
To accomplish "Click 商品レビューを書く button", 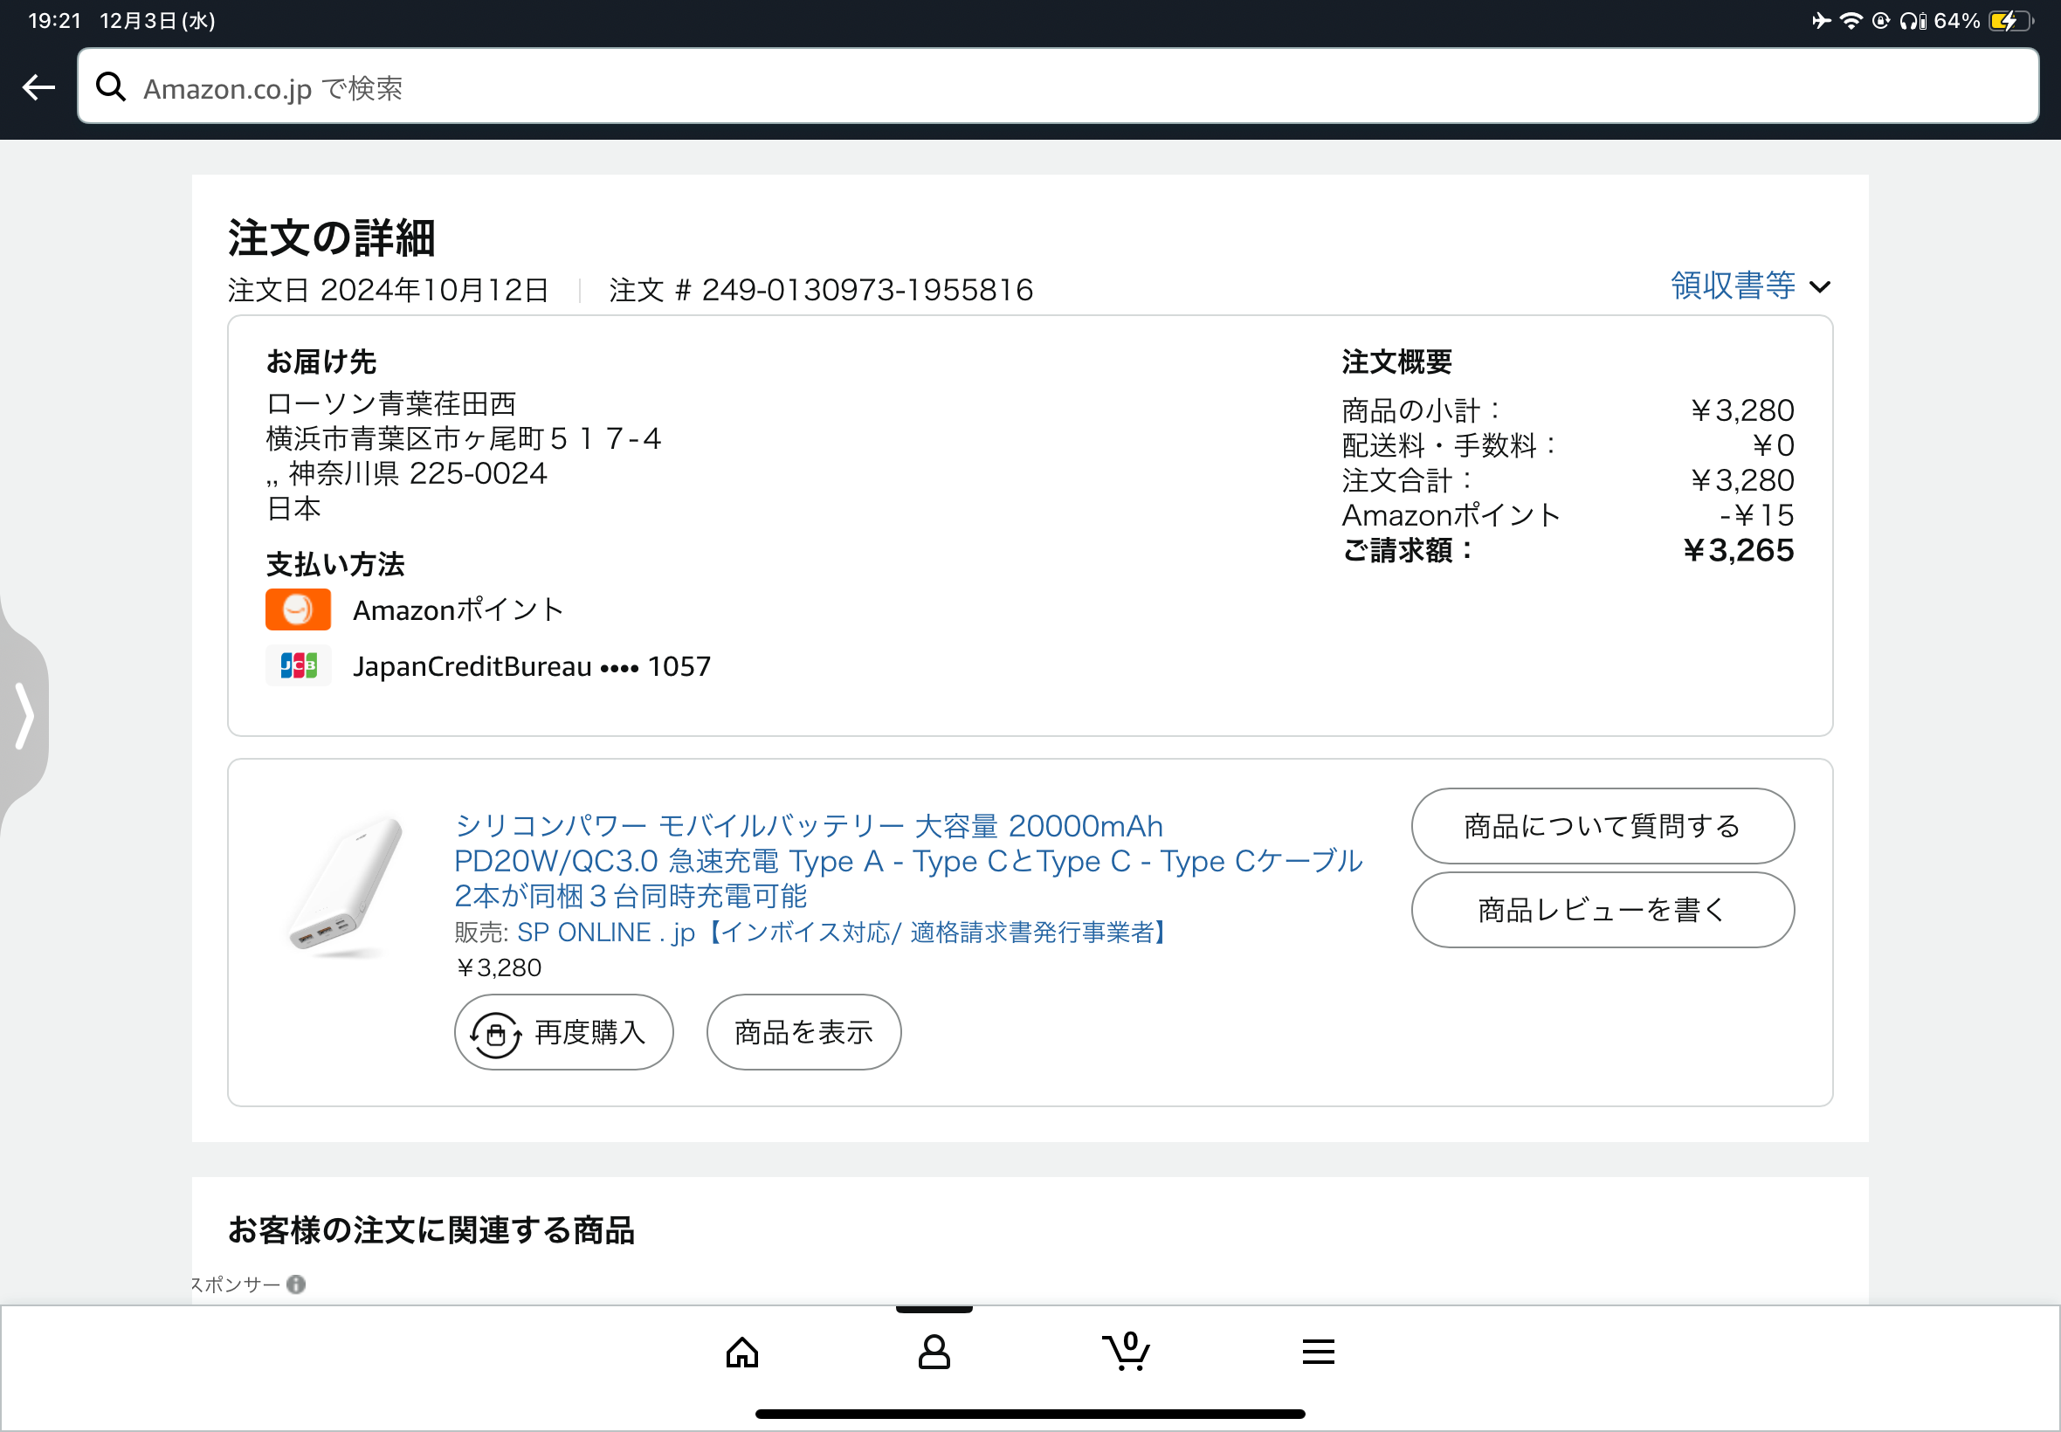I will (1603, 911).
